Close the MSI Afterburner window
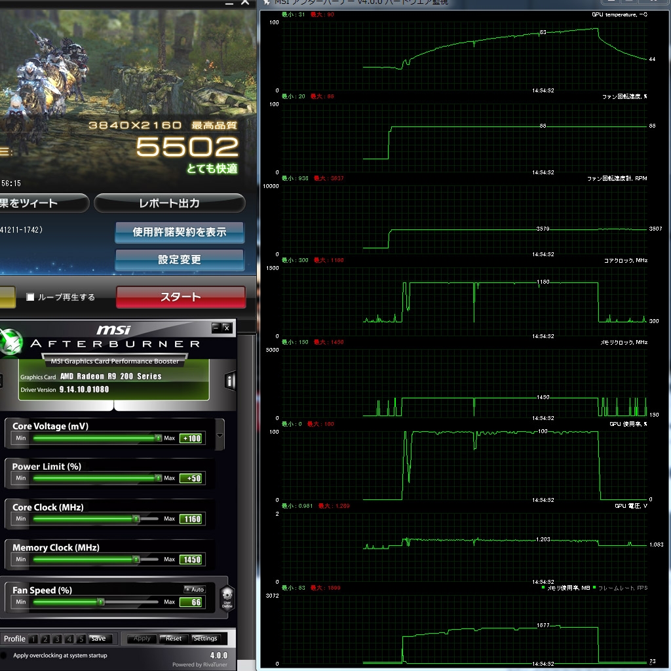 (x=227, y=328)
